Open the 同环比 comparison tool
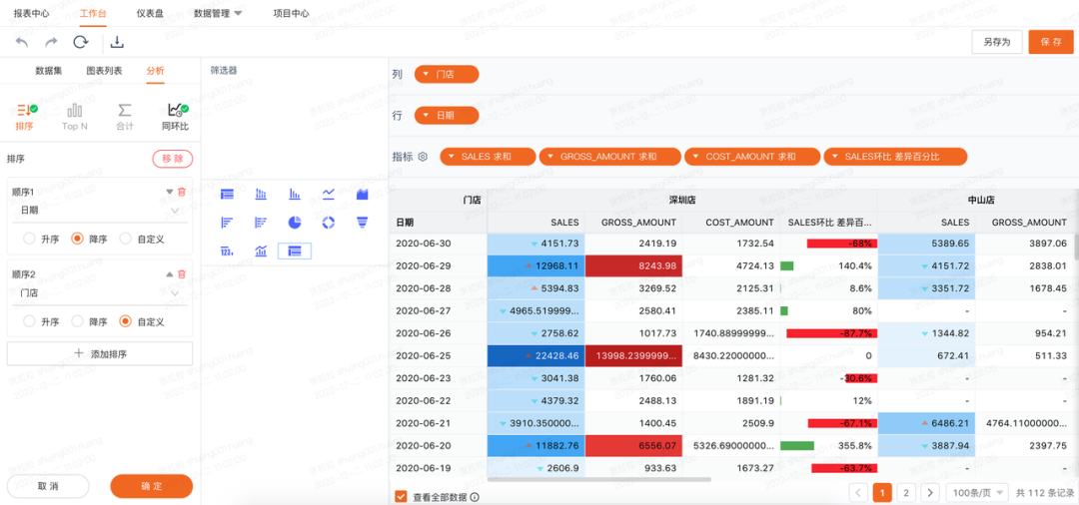 176,117
